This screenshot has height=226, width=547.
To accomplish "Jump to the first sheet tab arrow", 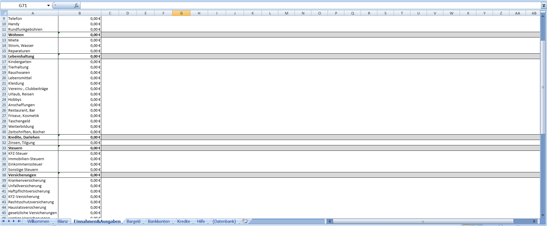I will click(x=3, y=221).
